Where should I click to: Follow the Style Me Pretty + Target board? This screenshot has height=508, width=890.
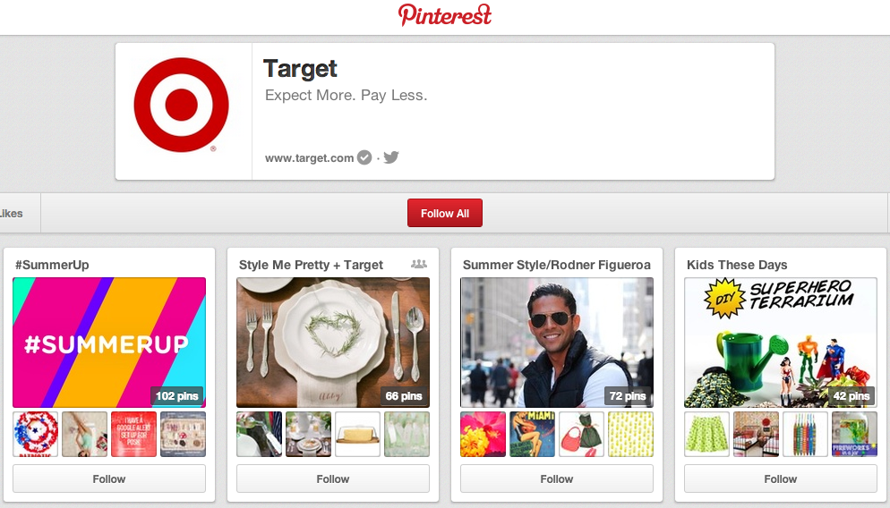click(x=332, y=479)
